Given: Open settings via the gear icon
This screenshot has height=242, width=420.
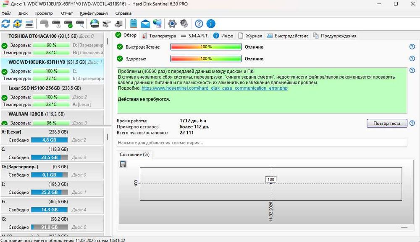Looking at the screenshot, I should (x=172, y=24).
